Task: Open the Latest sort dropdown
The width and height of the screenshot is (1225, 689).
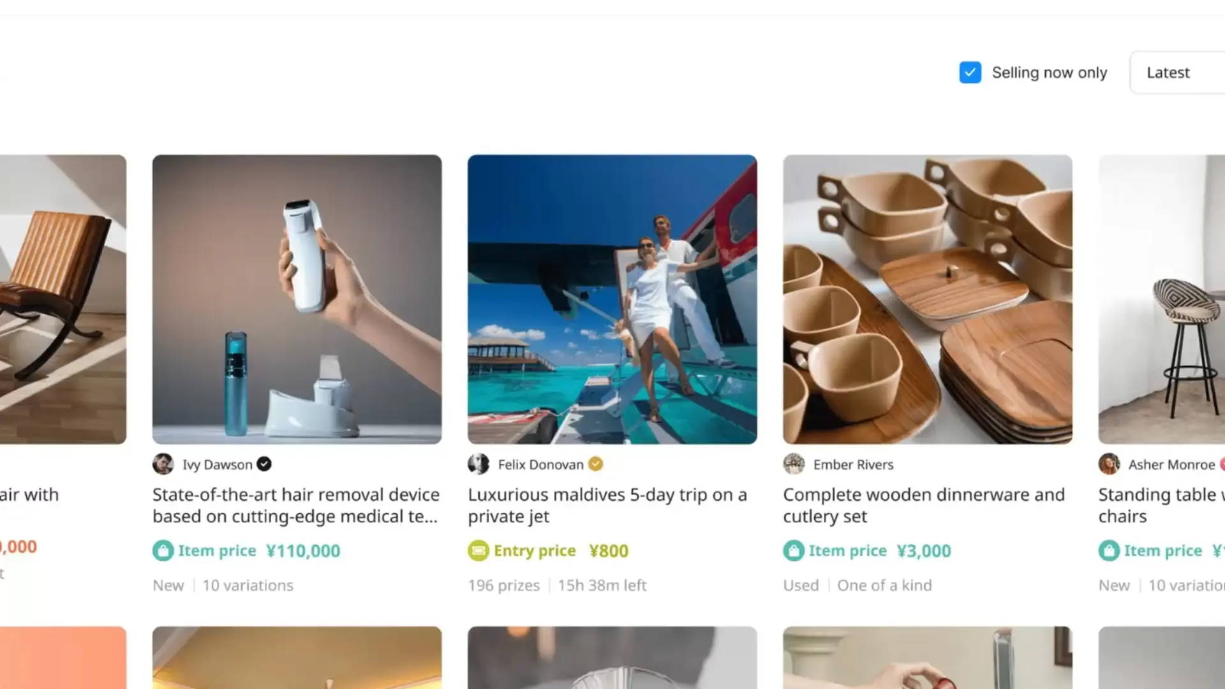Action: (1177, 73)
